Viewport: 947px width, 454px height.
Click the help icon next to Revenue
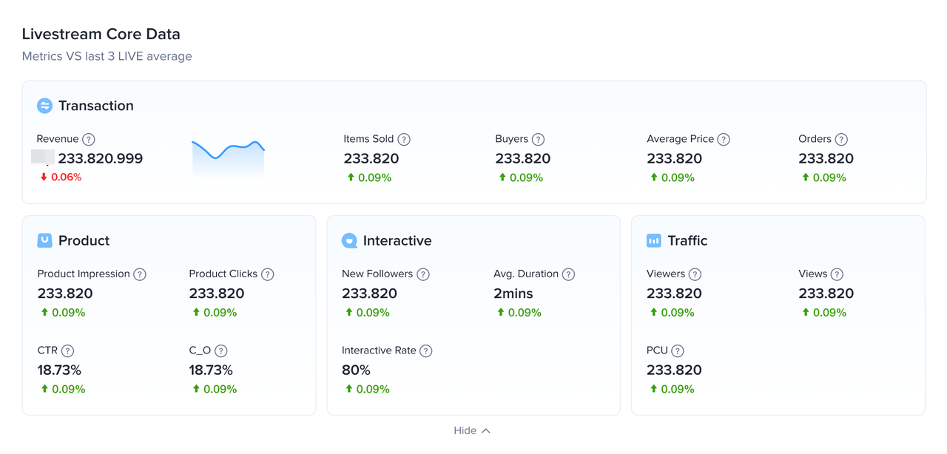click(x=89, y=139)
